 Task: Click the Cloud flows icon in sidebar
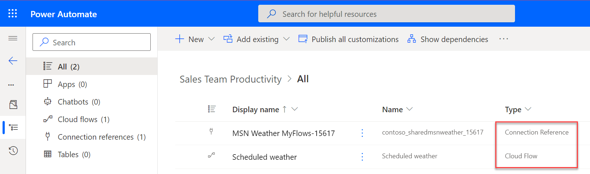(x=48, y=119)
